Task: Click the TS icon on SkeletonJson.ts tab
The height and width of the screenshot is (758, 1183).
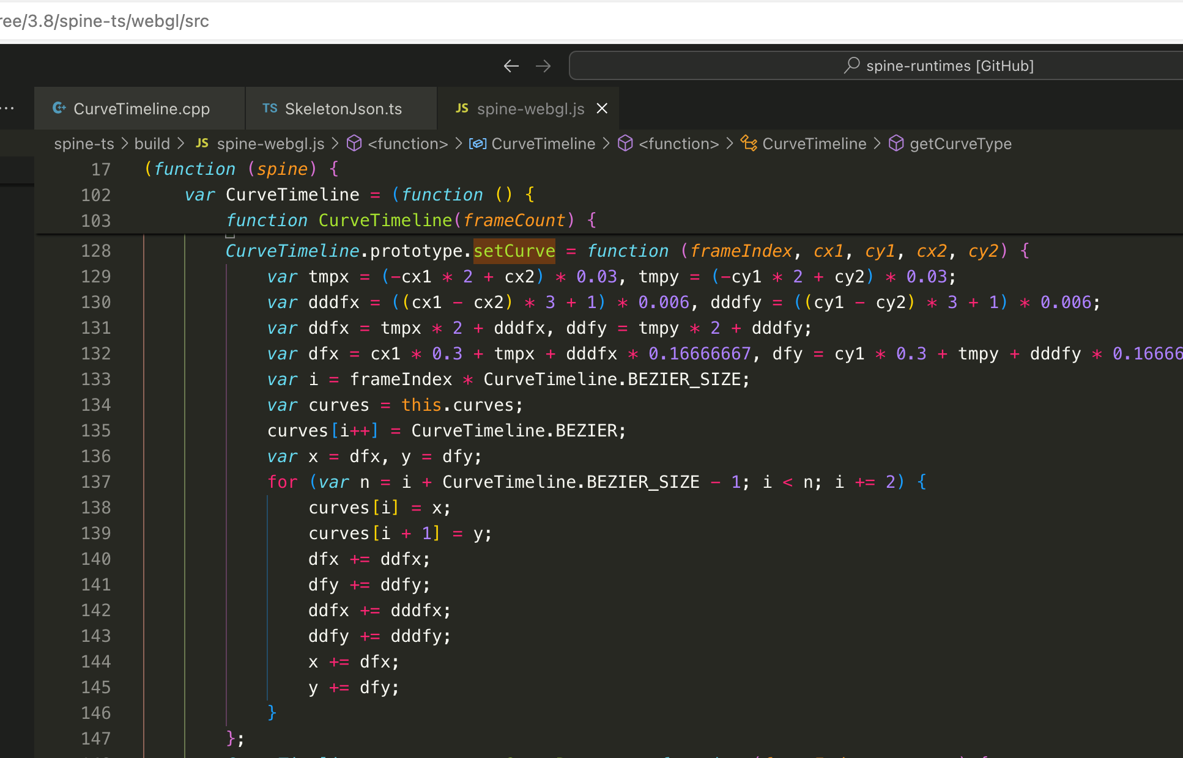Action: coord(270,108)
